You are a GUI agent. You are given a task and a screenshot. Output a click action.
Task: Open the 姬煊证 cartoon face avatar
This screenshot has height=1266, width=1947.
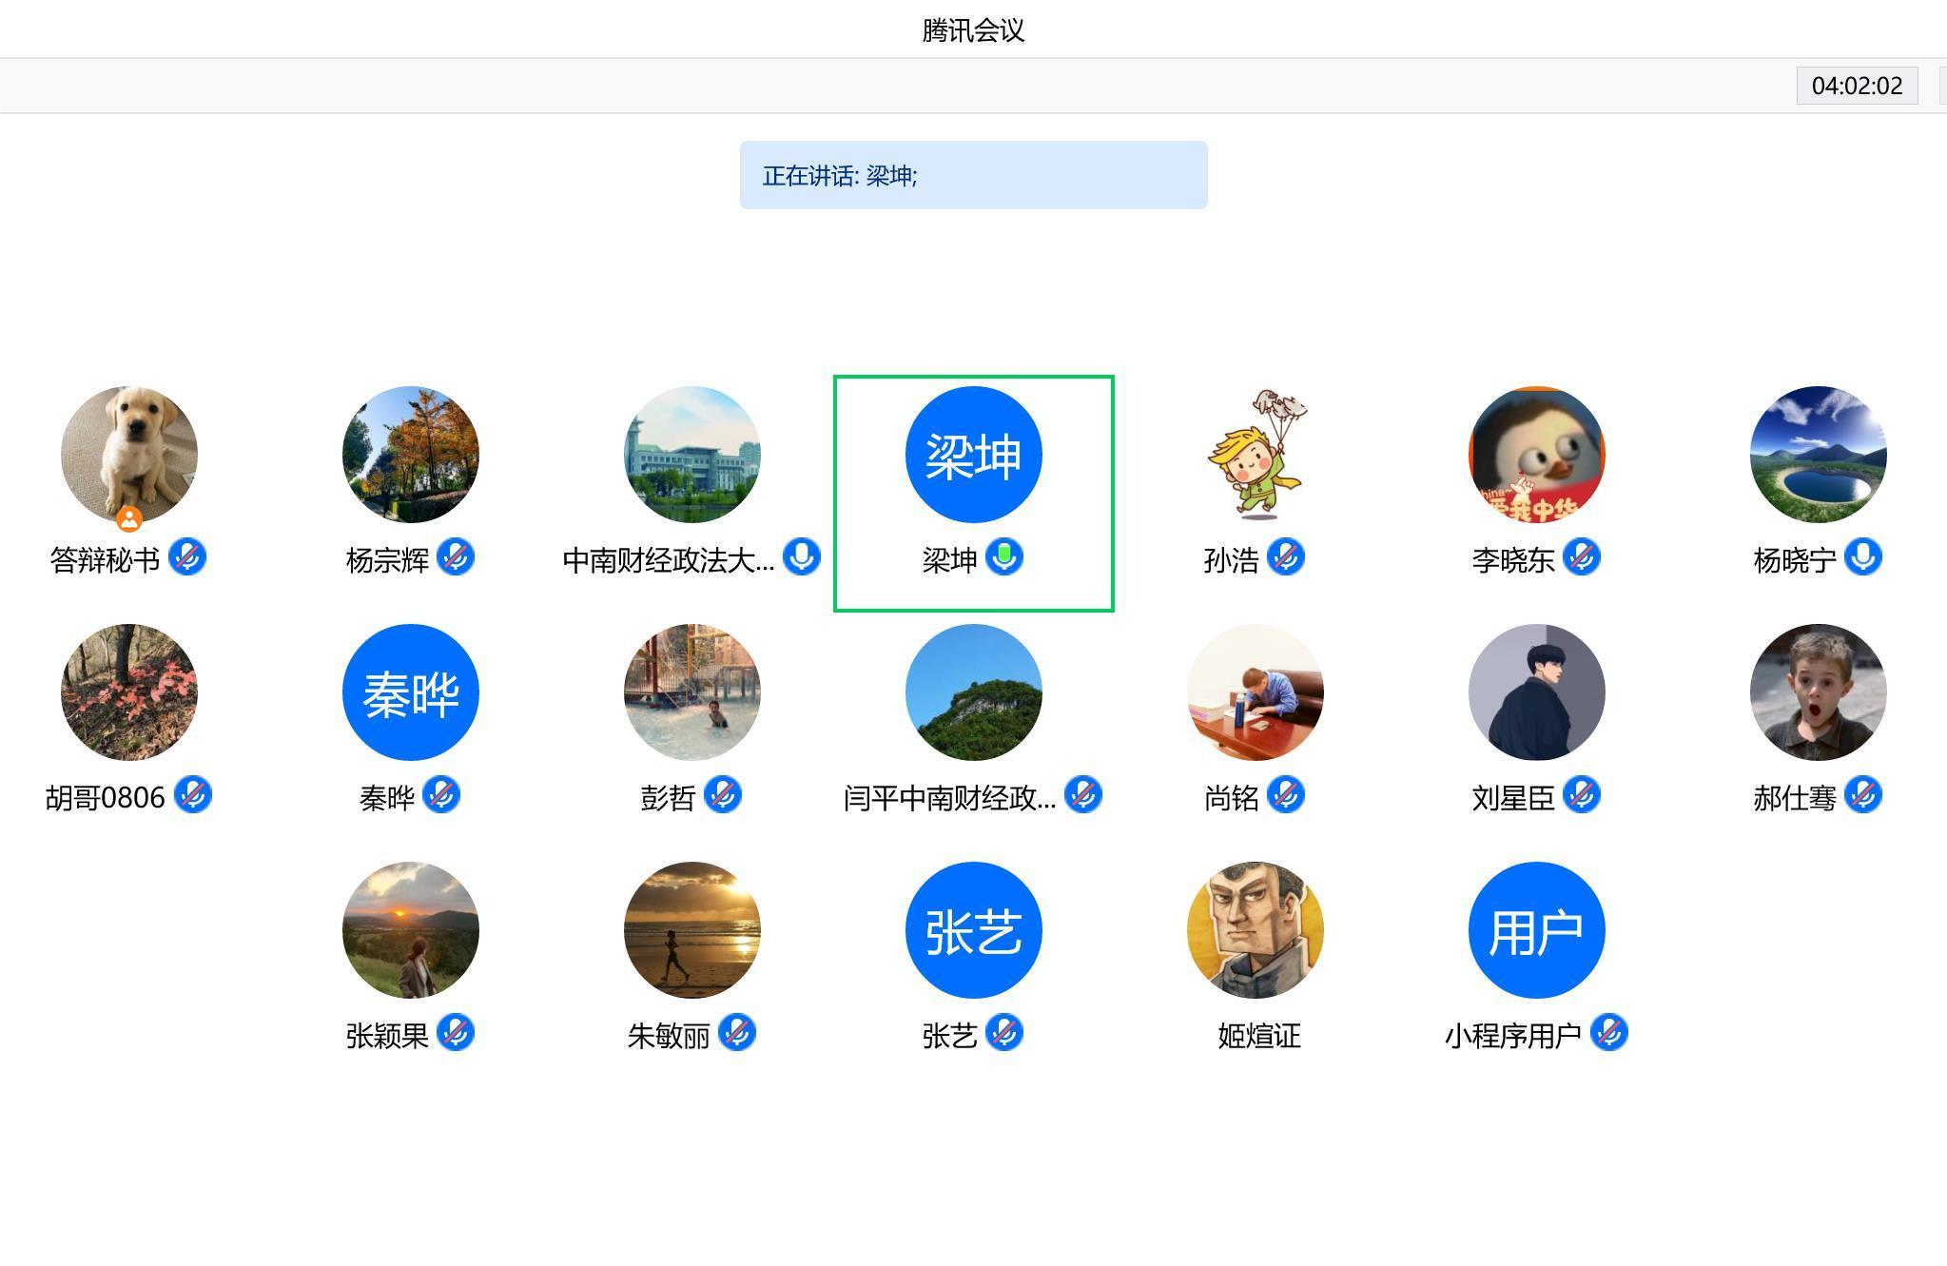pyautogui.click(x=1255, y=930)
